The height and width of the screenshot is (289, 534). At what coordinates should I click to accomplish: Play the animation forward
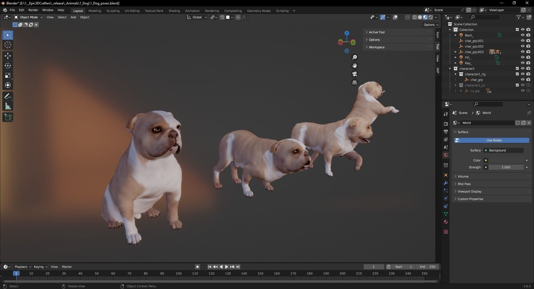click(x=227, y=267)
